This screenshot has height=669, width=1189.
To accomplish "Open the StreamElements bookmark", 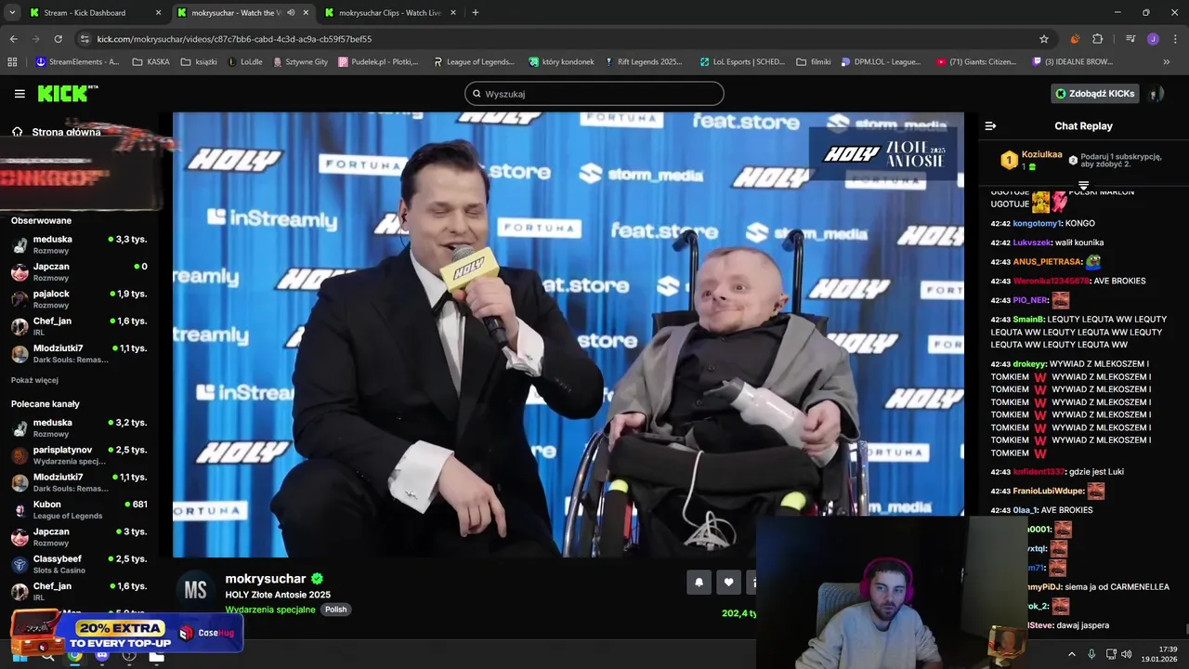I will [x=77, y=62].
